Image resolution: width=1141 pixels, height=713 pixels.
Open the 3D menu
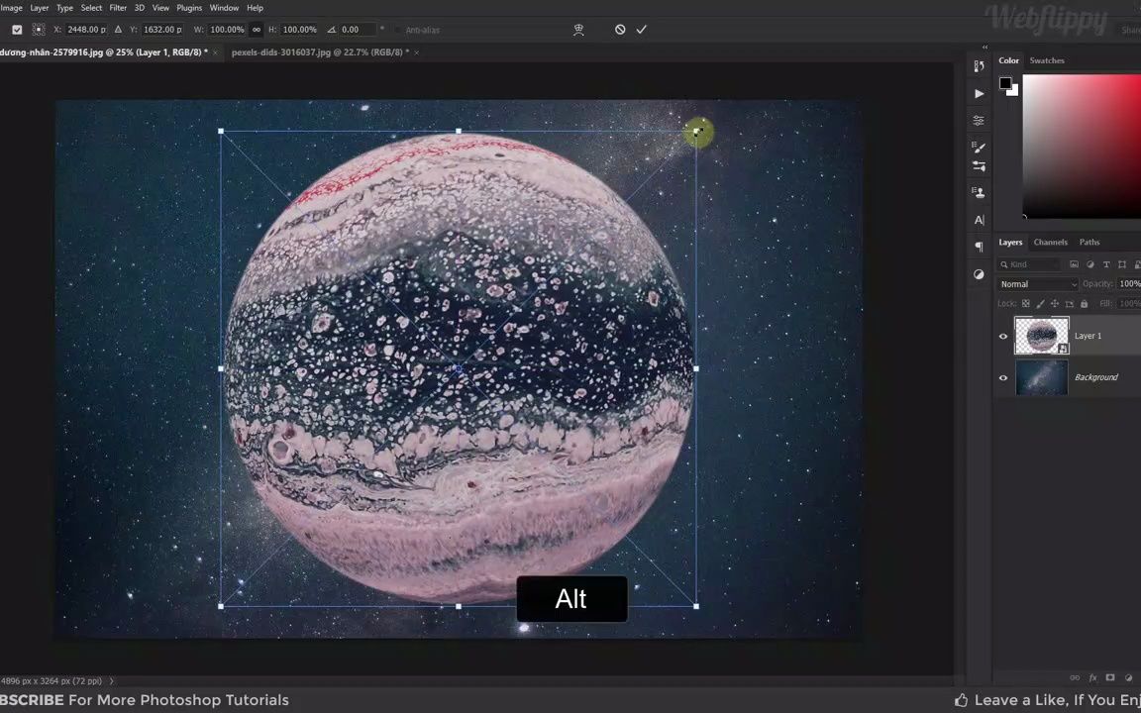click(x=140, y=8)
